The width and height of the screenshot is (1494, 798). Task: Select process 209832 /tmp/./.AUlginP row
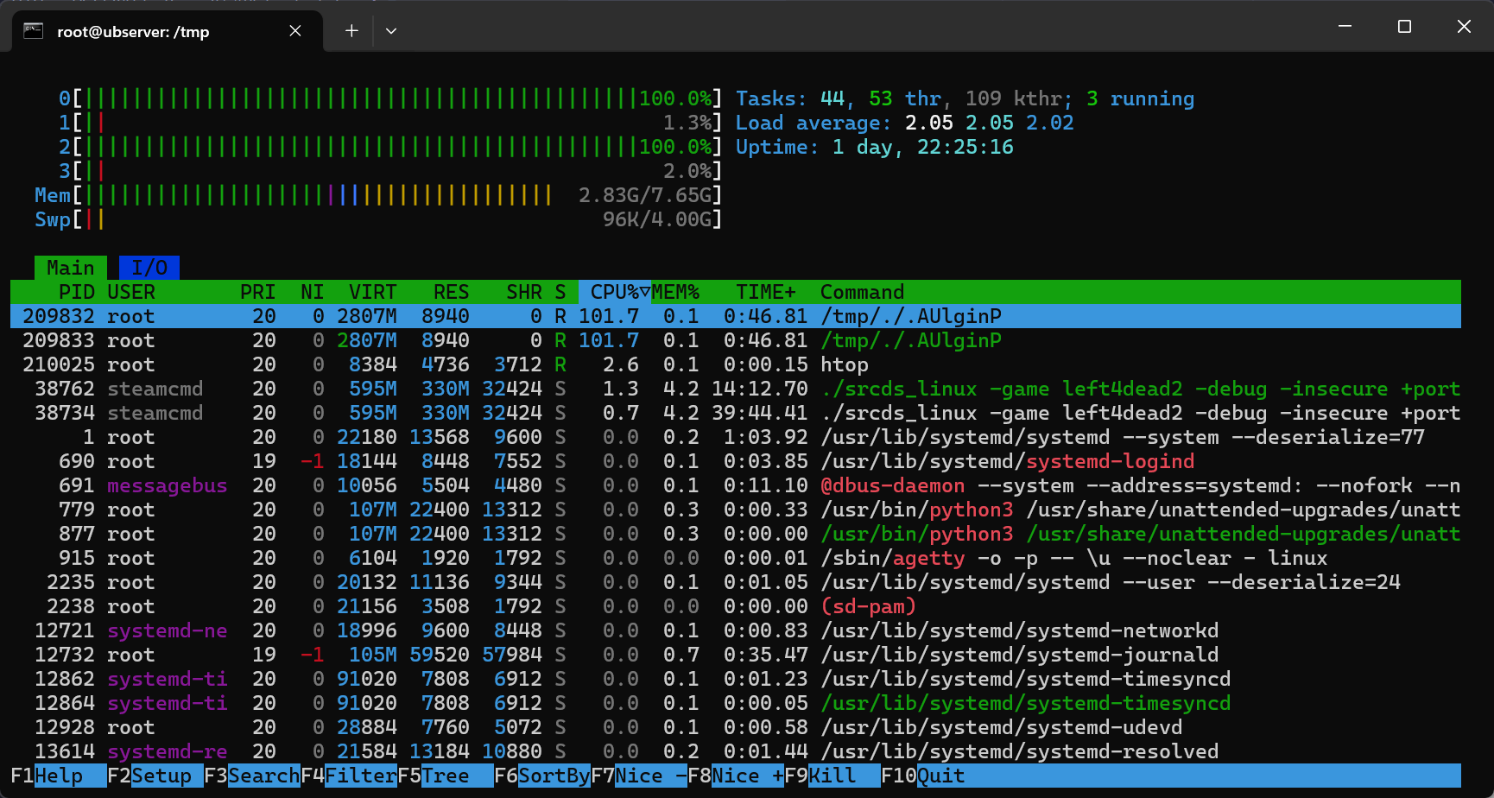coord(736,316)
